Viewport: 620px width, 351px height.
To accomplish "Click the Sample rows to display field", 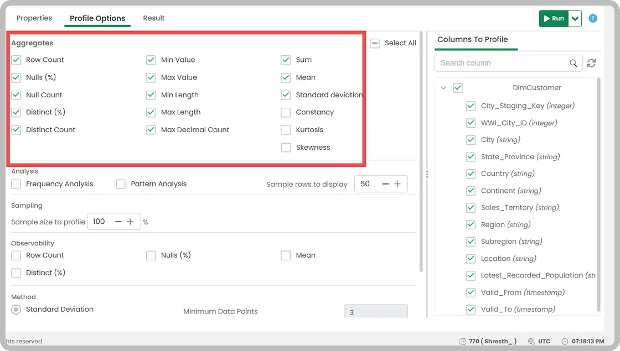I will coord(381,184).
